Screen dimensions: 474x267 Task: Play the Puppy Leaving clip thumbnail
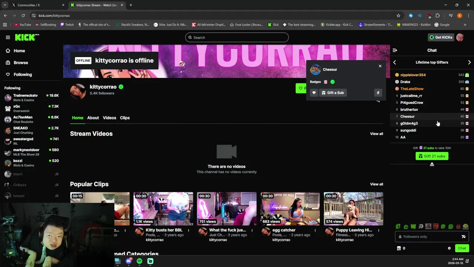tap(353, 209)
